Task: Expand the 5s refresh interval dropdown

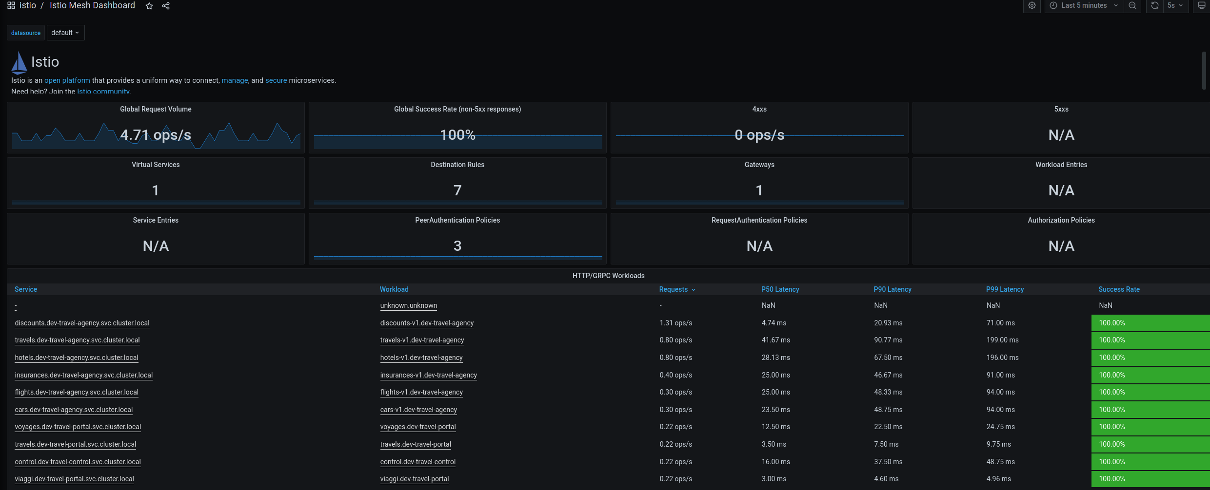Action: tap(1175, 6)
